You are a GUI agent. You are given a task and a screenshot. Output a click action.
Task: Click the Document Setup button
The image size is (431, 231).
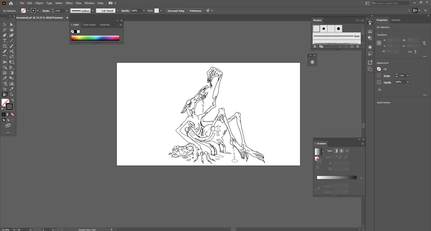176,11
